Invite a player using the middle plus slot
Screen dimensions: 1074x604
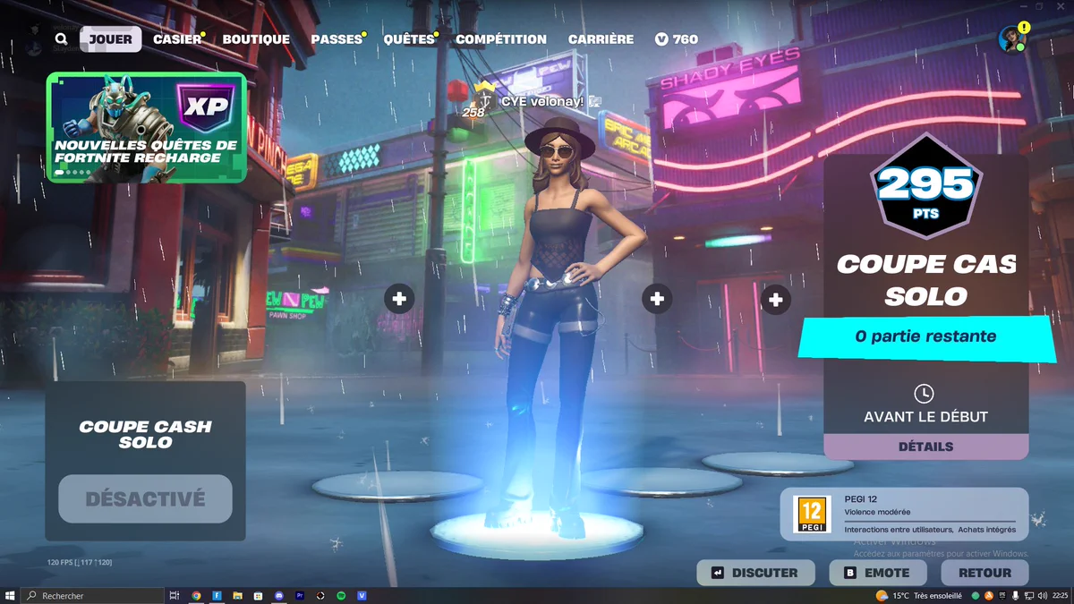pos(657,299)
